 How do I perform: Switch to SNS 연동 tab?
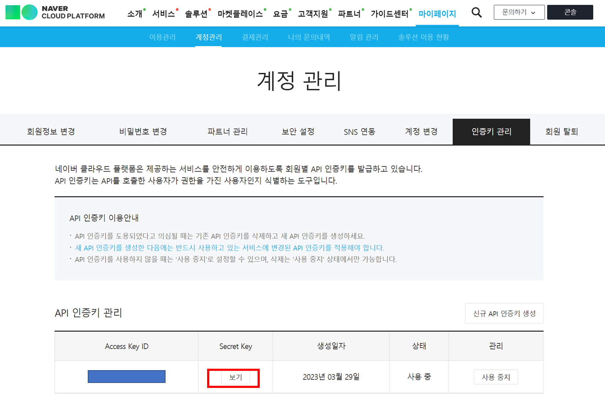click(359, 132)
